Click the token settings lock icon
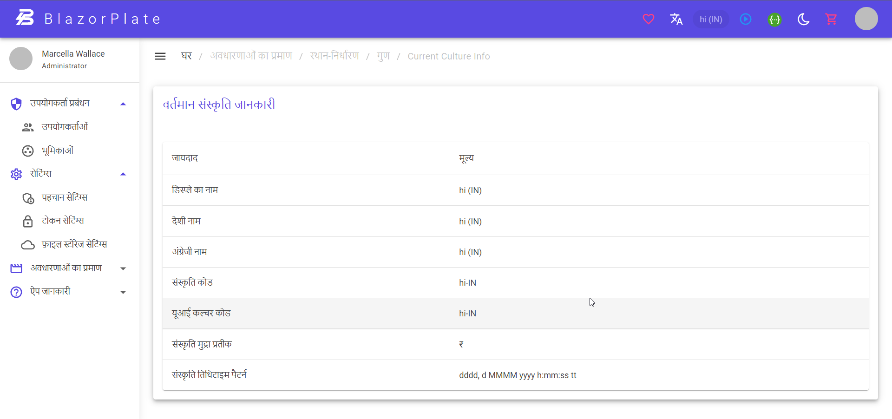This screenshot has height=419, width=892. coord(27,222)
